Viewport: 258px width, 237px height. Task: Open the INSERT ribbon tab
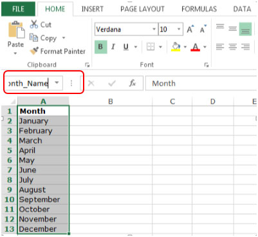[x=93, y=9]
